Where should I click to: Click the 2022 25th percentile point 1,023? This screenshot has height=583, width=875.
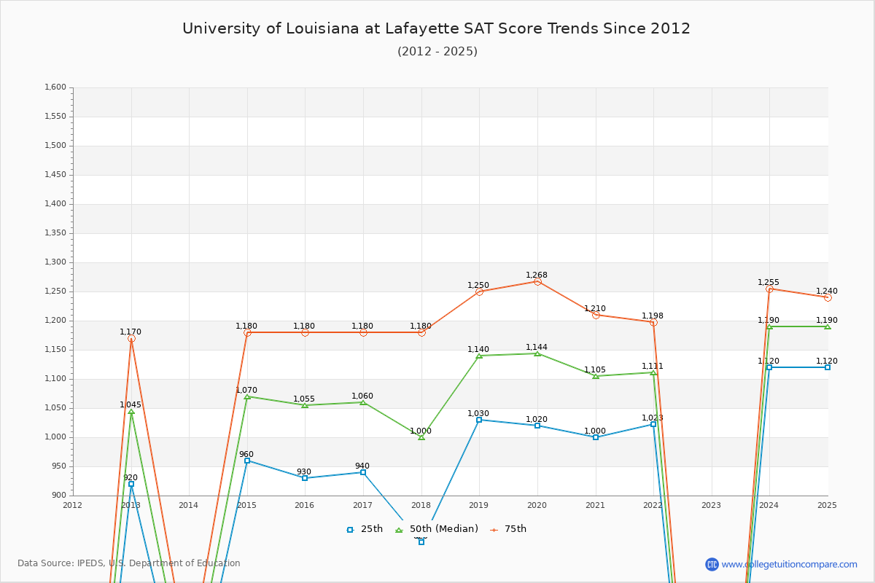tap(653, 424)
